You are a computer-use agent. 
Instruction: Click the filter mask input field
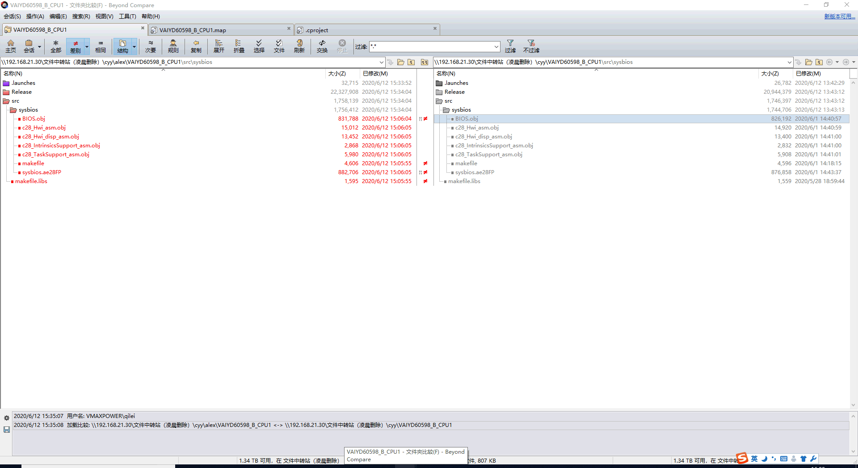point(431,46)
